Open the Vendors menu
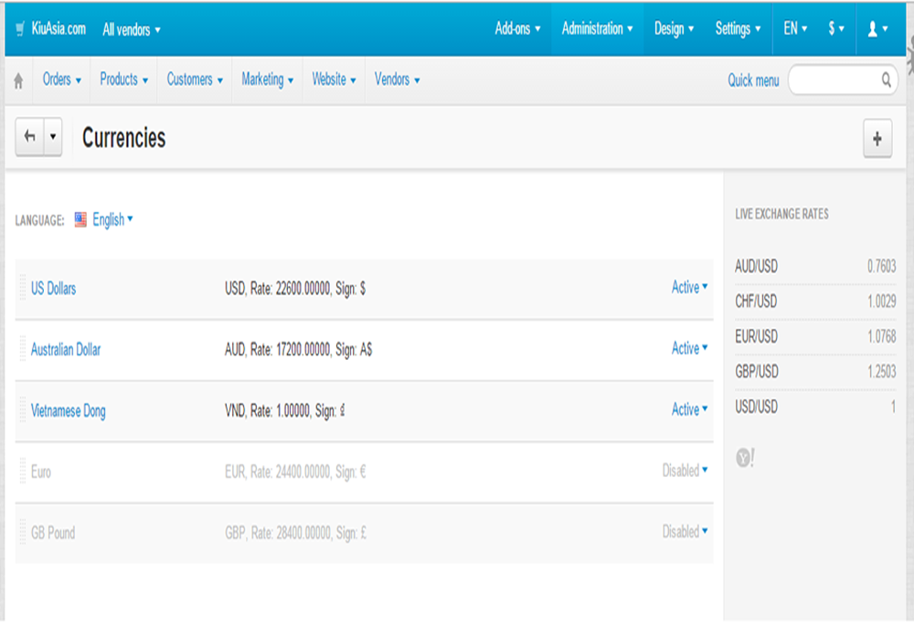 click(x=397, y=79)
